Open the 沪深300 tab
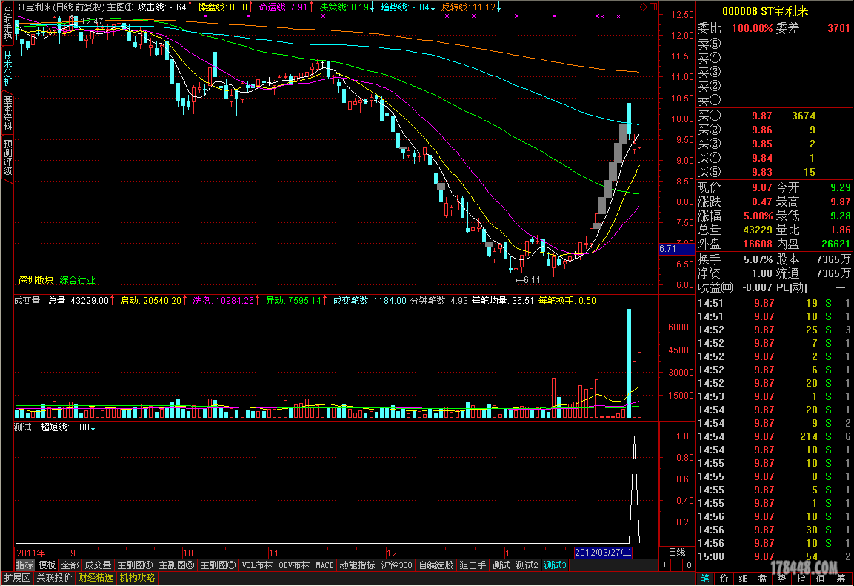This screenshot has width=854, height=586. 396,565
